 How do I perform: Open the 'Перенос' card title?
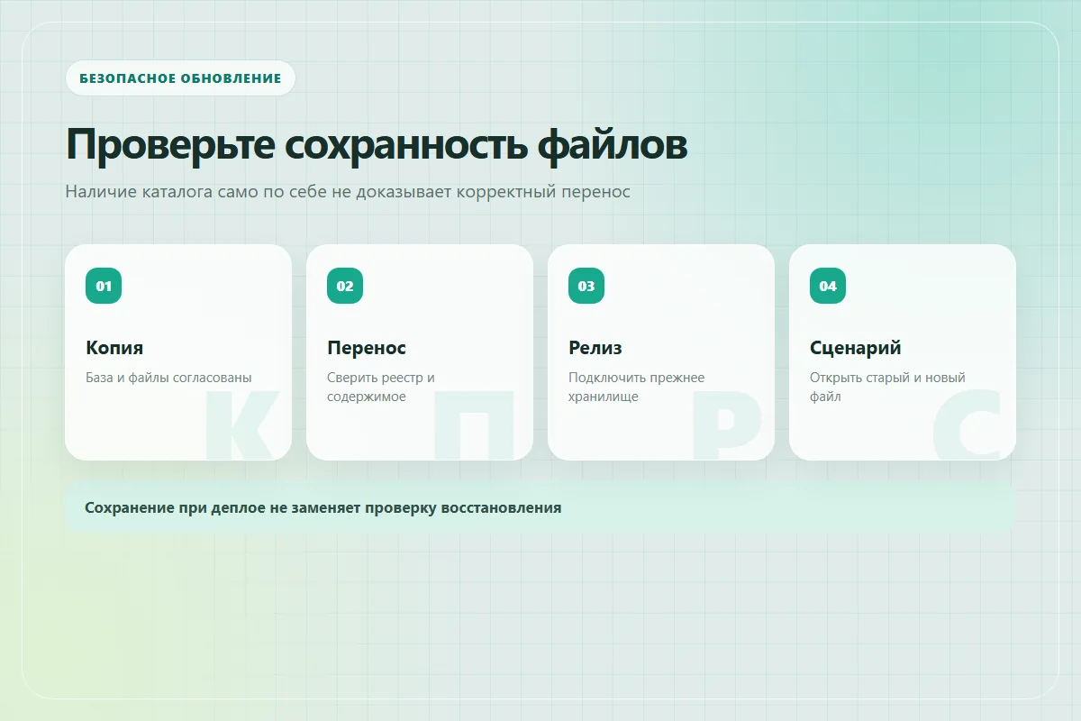click(367, 348)
